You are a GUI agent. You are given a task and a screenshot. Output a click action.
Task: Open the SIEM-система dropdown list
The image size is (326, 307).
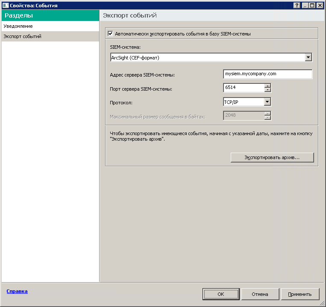point(308,57)
